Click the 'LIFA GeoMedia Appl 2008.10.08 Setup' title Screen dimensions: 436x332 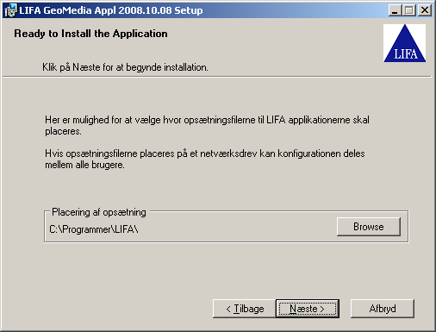tap(111, 10)
